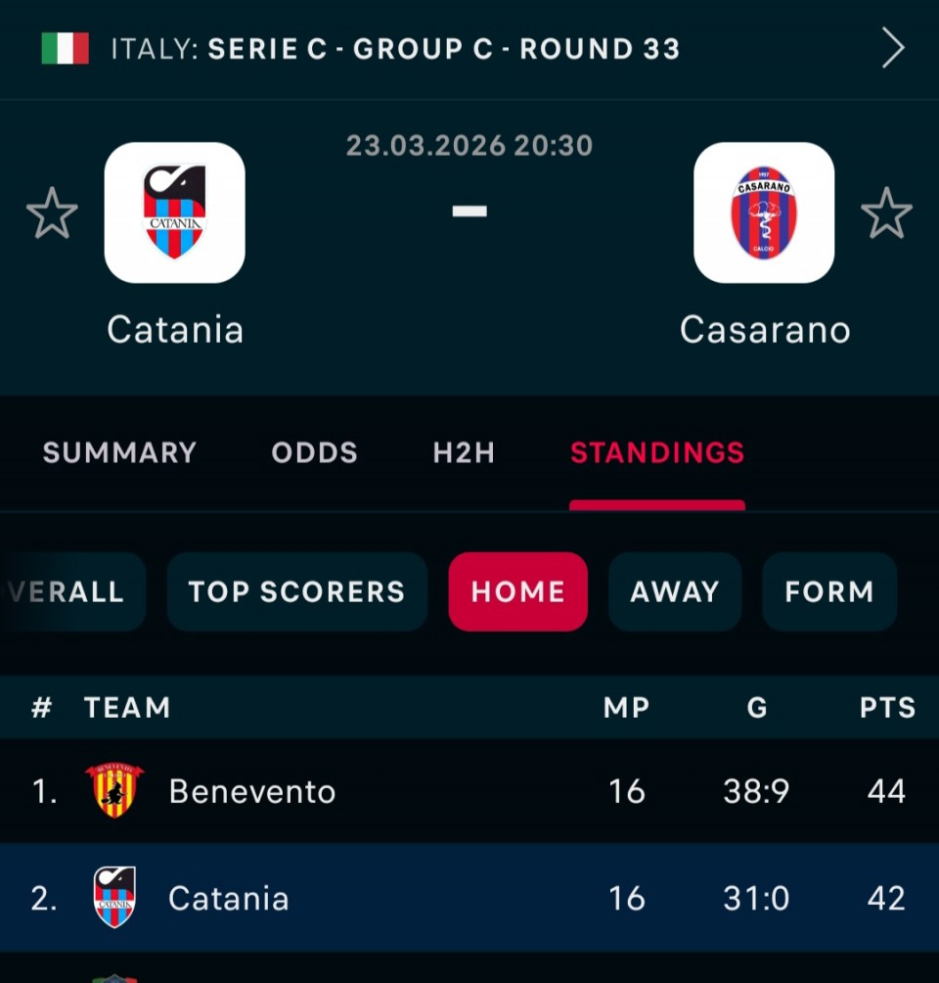Open Benevento team row name
The height and width of the screenshot is (983, 939).
click(x=251, y=791)
